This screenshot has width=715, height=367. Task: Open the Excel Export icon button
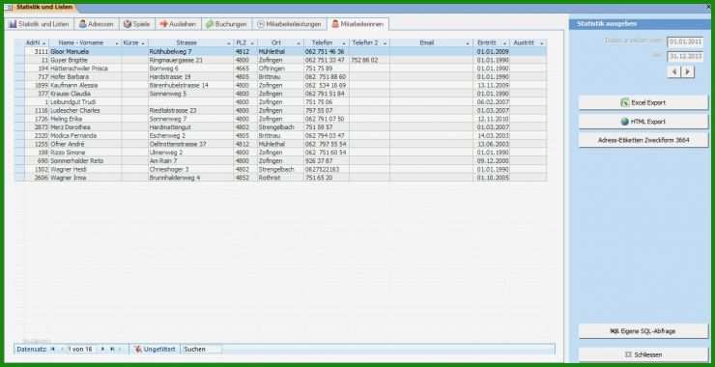coord(625,103)
